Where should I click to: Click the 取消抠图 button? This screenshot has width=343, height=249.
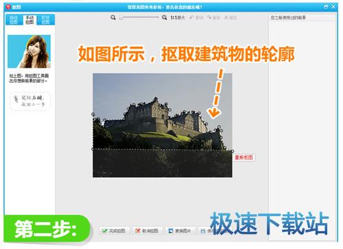pos(147,231)
